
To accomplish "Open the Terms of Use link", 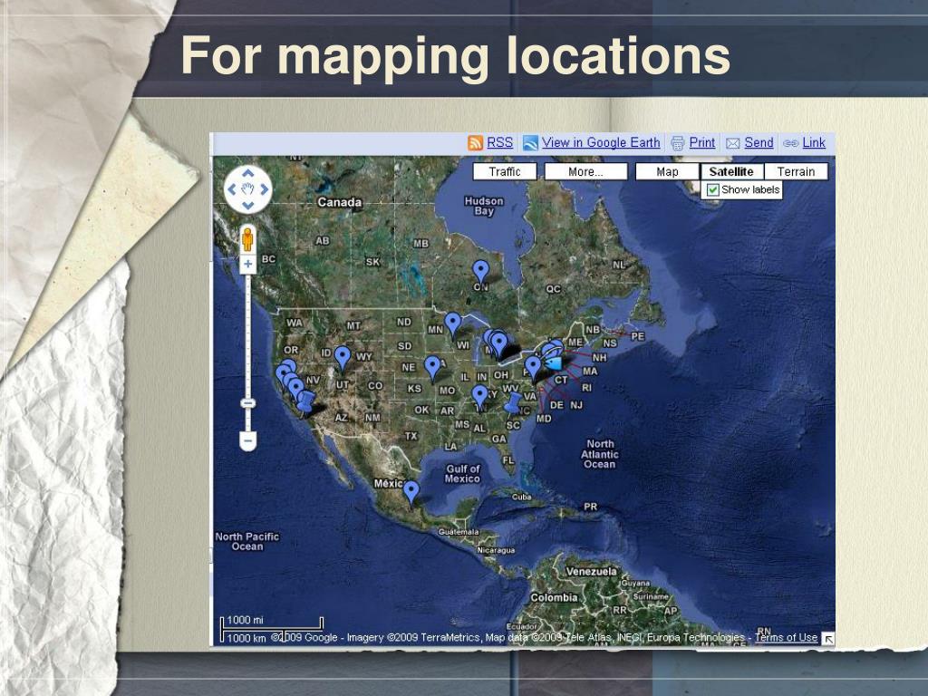I will 786,637.
